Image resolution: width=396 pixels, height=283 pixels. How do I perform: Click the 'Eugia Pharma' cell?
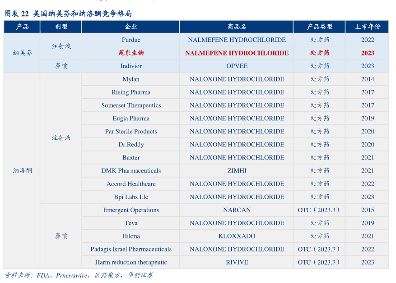pos(131,119)
